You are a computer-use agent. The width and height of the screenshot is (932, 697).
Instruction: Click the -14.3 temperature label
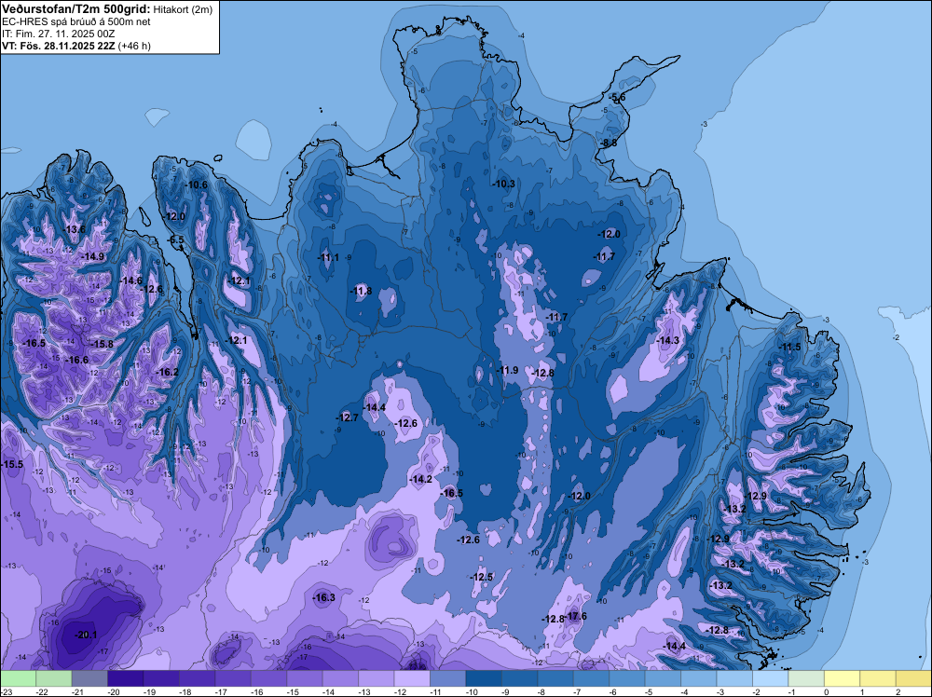point(668,340)
